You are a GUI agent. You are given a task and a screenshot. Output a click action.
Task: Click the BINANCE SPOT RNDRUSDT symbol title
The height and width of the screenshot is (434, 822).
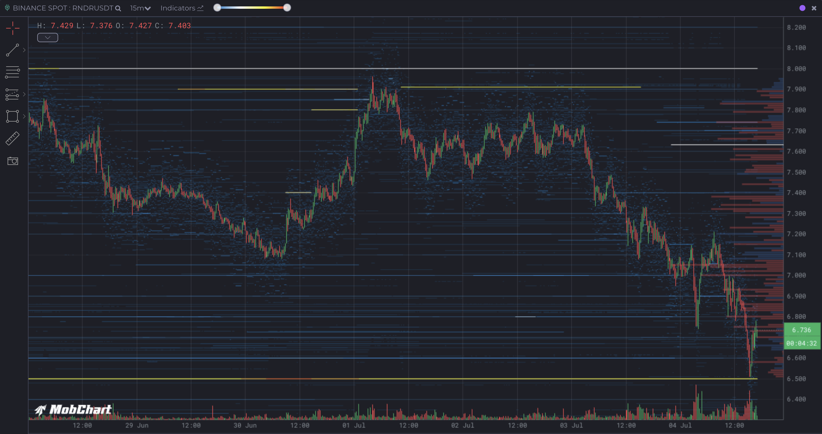point(62,8)
